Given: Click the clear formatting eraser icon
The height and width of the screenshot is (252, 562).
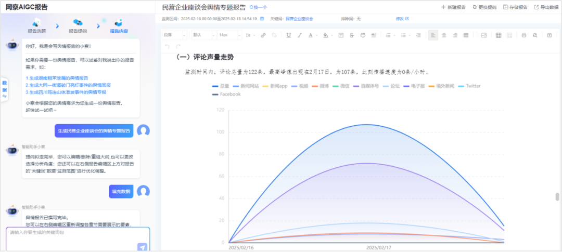Looking at the screenshot, I should pyautogui.click(x=363, y=35).
